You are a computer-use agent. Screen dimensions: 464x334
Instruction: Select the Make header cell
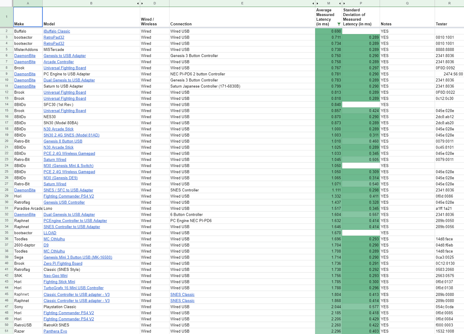pyautogui.click(x=28, y=17)
